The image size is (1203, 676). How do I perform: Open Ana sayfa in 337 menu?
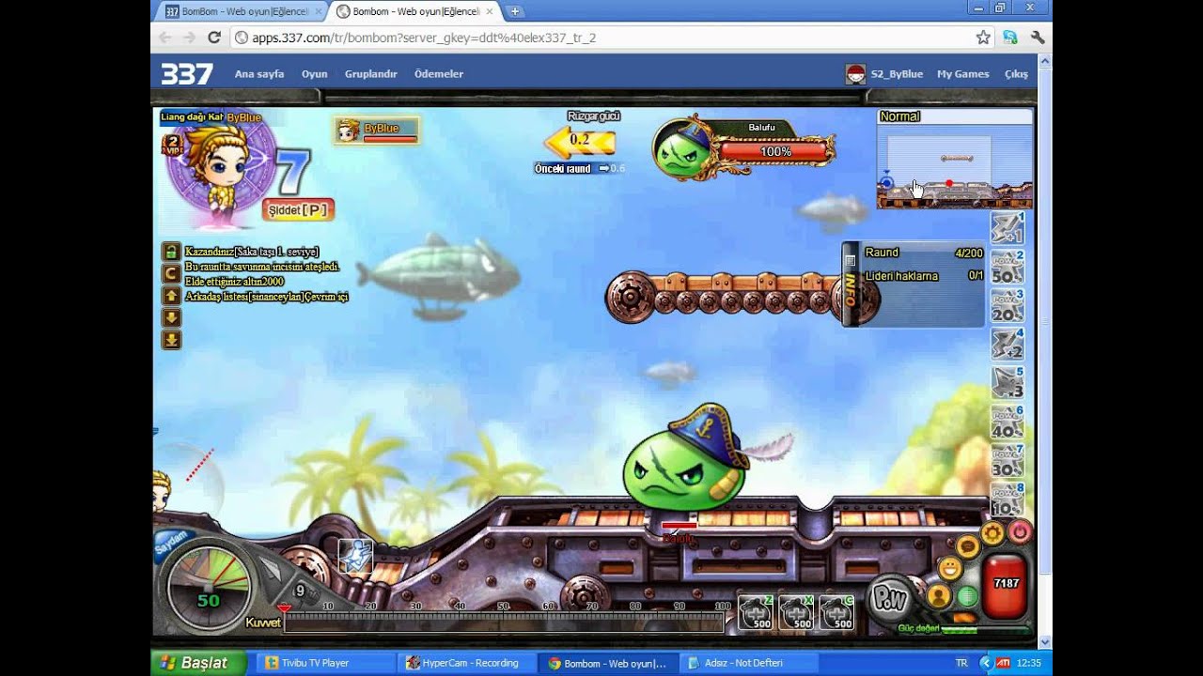259,74
